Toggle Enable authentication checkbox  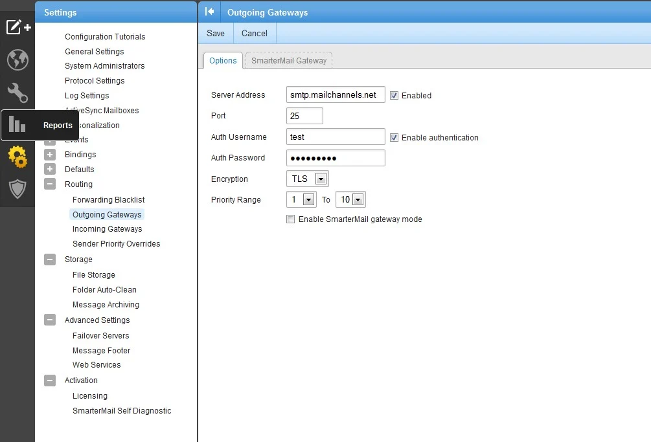point(394,137)
